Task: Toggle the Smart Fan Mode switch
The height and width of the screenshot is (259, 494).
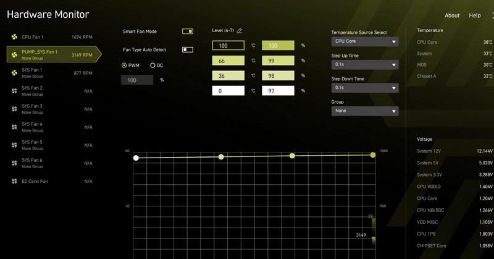Action: pos(188,32)
